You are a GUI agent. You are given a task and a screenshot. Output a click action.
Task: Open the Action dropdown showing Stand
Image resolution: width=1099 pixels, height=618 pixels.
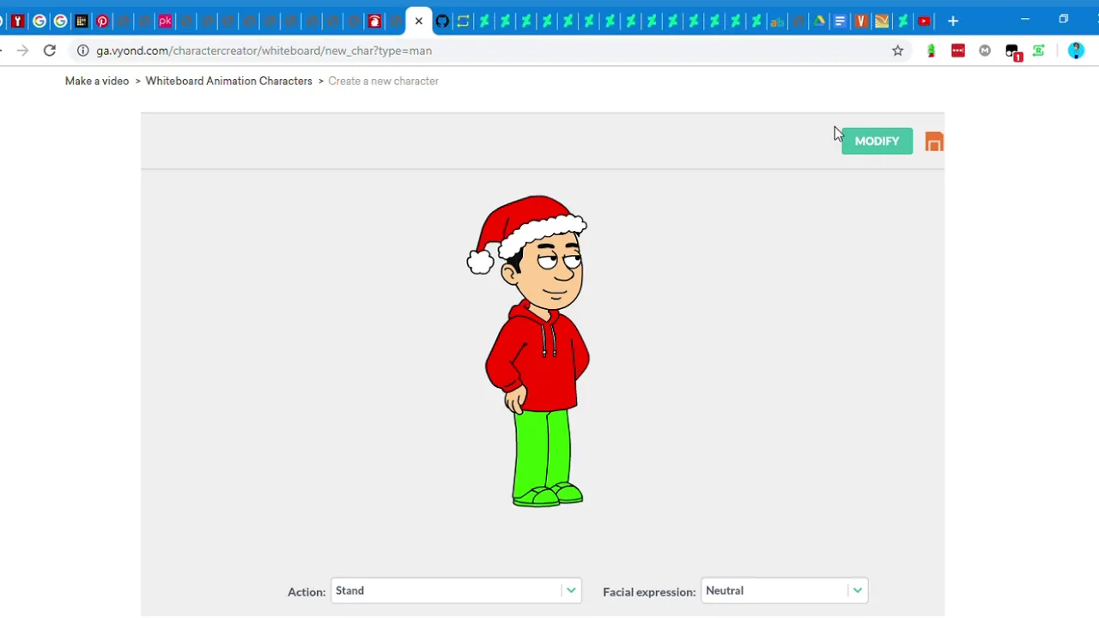(456, 591)
